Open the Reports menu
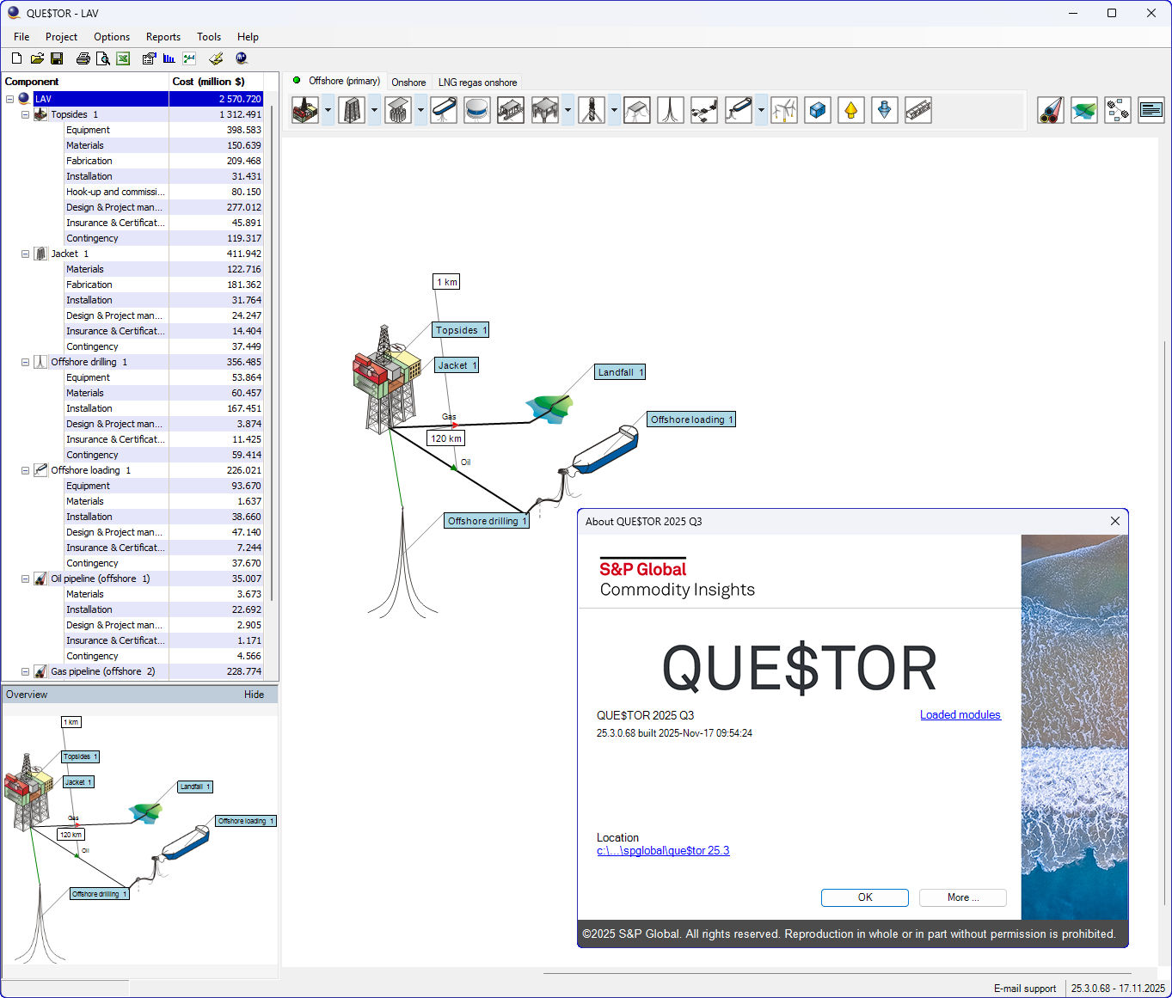The width and height of the screenshot is (1172, 998). [x=163, y=37]
